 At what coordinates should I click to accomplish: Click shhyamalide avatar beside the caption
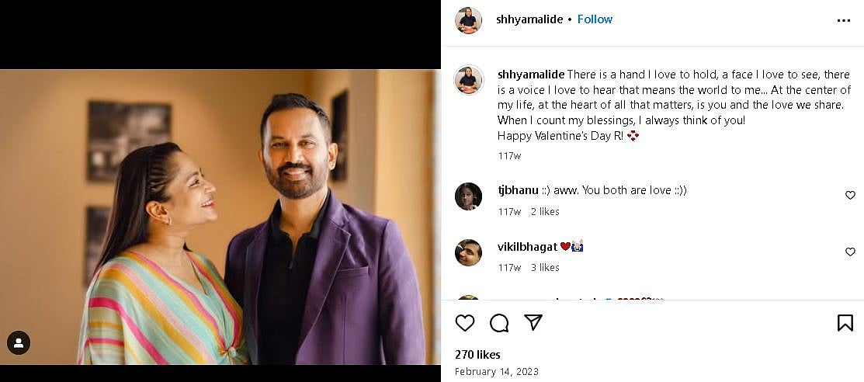pyautogui.click(x=468, y=80)
